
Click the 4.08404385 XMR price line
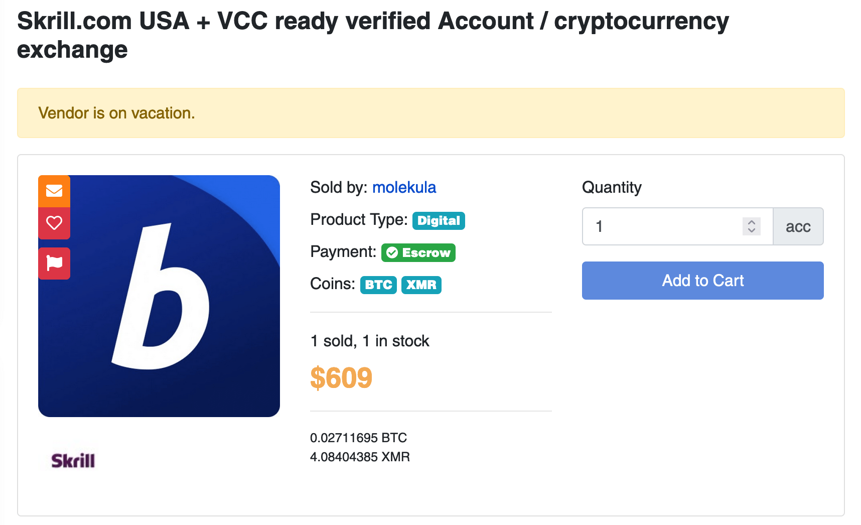click(x=360, y=457)
